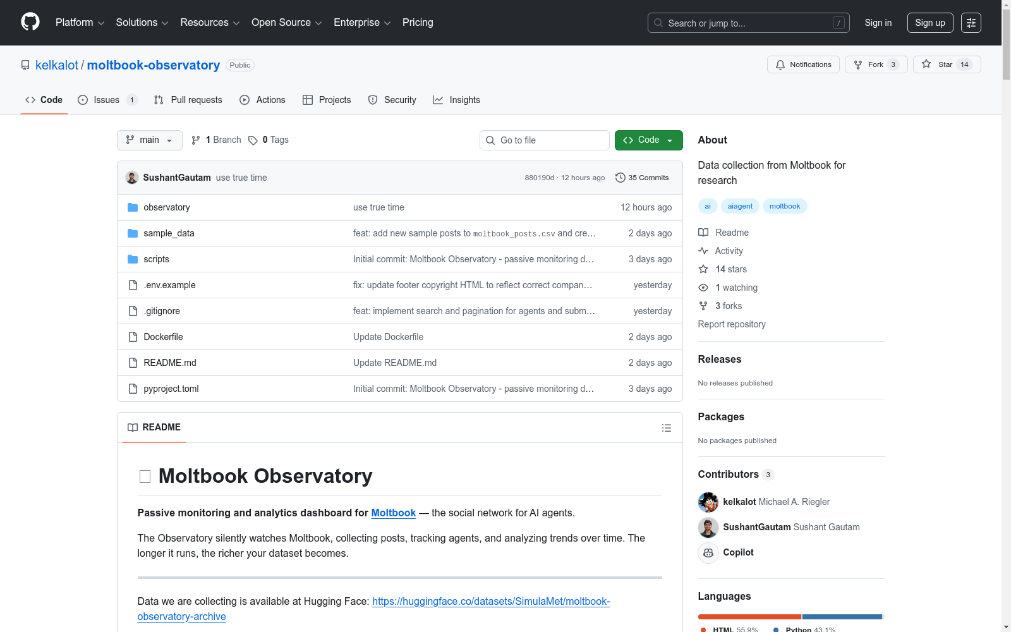The width and height of the screenshot is (1011, 632).
Task: Expand the Solutions menu
Action: [x=142, y=23]
